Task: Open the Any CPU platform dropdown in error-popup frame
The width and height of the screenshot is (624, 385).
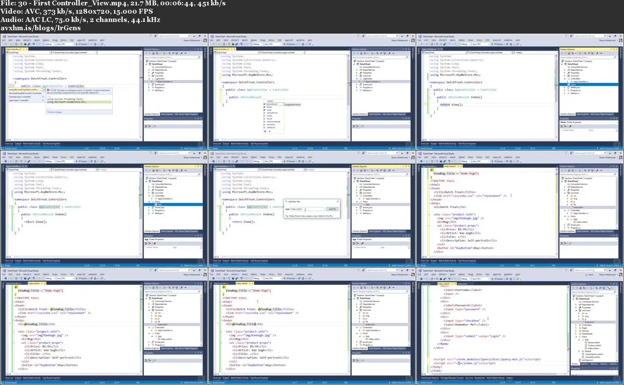Action: coord(65,44)
